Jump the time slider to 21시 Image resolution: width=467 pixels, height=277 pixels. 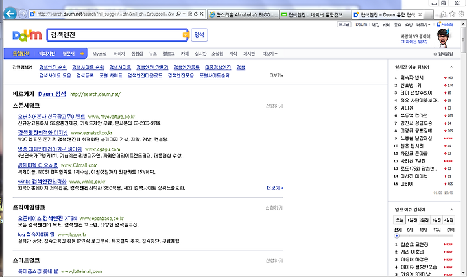[x=450, y=230]
